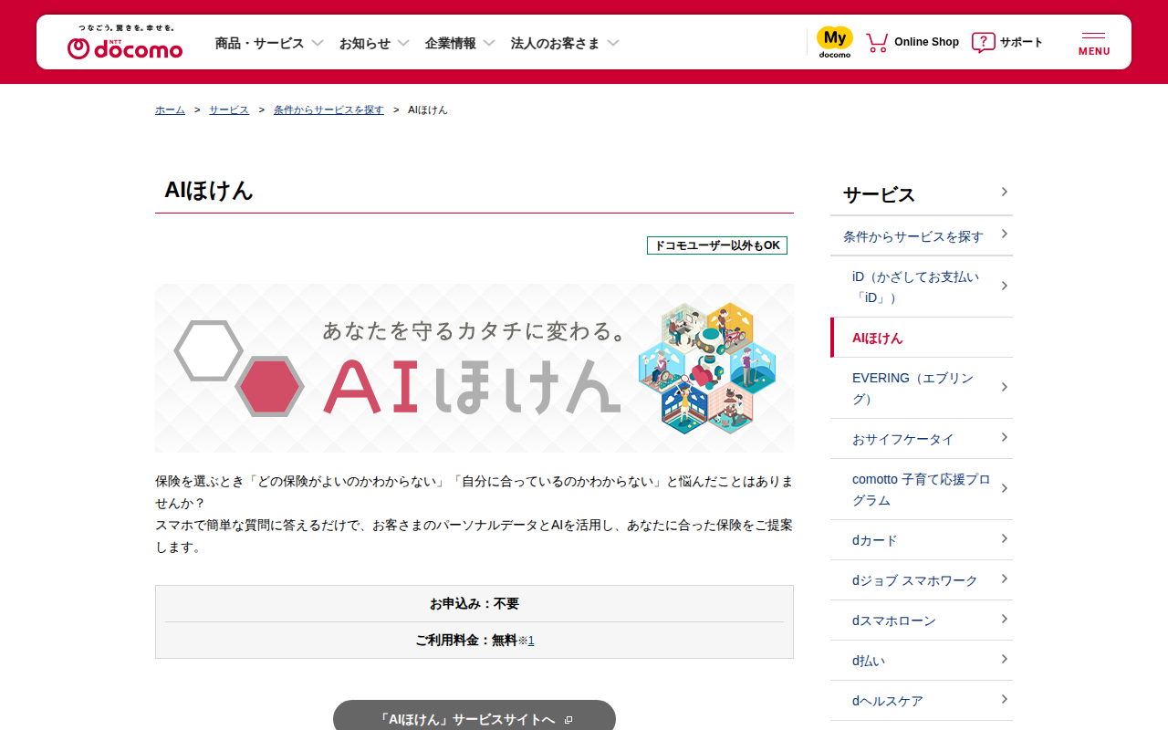This screenshot has height=730, width=1168.
Task: Select EVERING（エブリング） sidebar item
Action: [x=922, y=388]
